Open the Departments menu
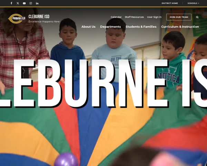This screenshot has height=166, width=207. click(110, 27)
